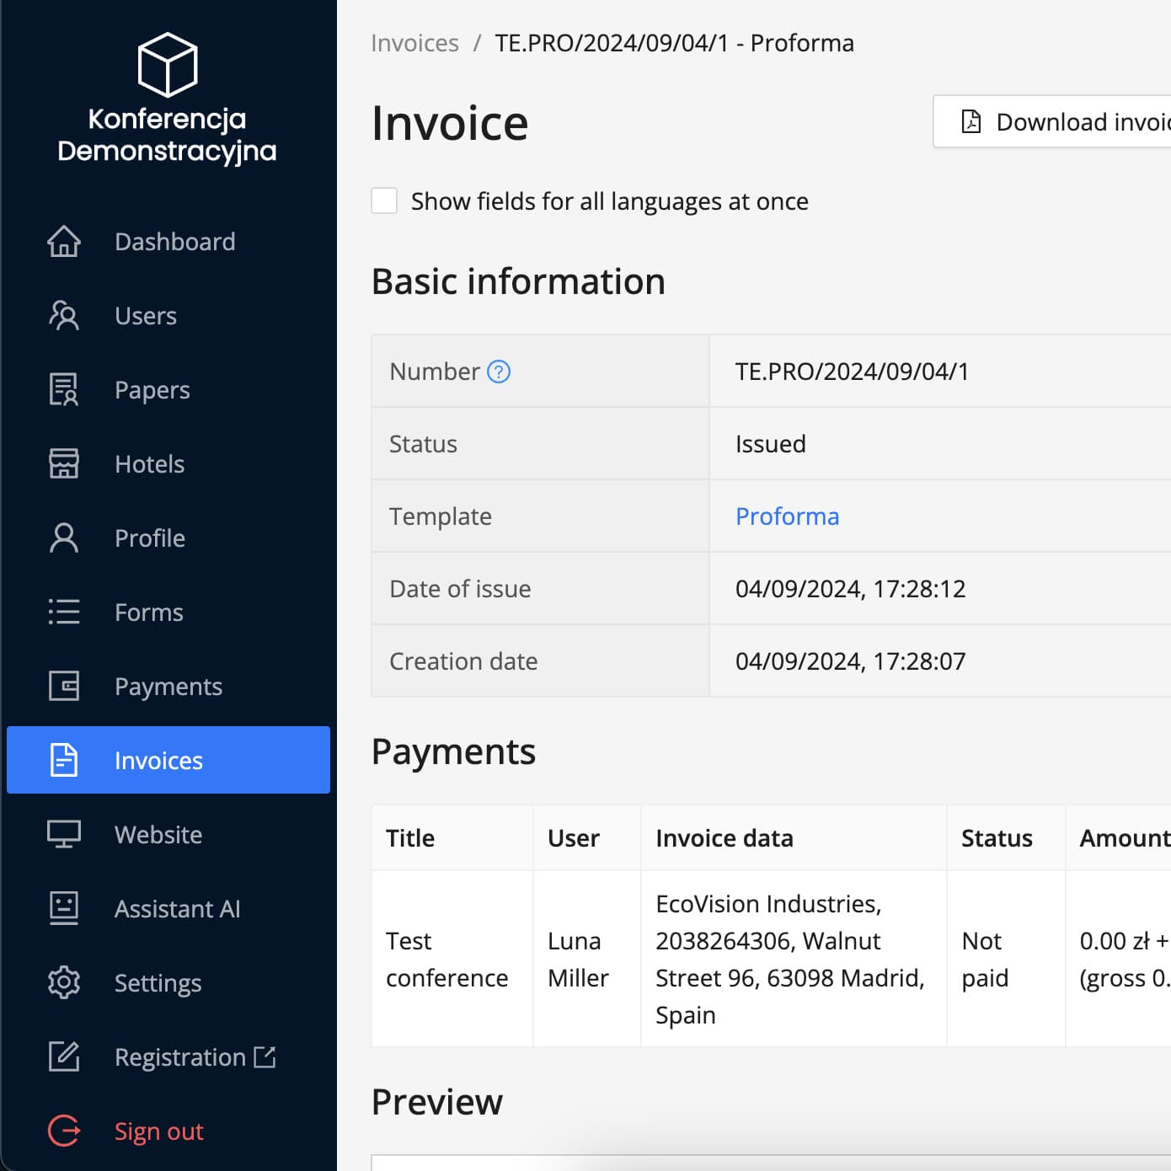Viewport: 1171px width, 1171px height.
Task: Open Settings from the sidebar
Action: (168, 983)
